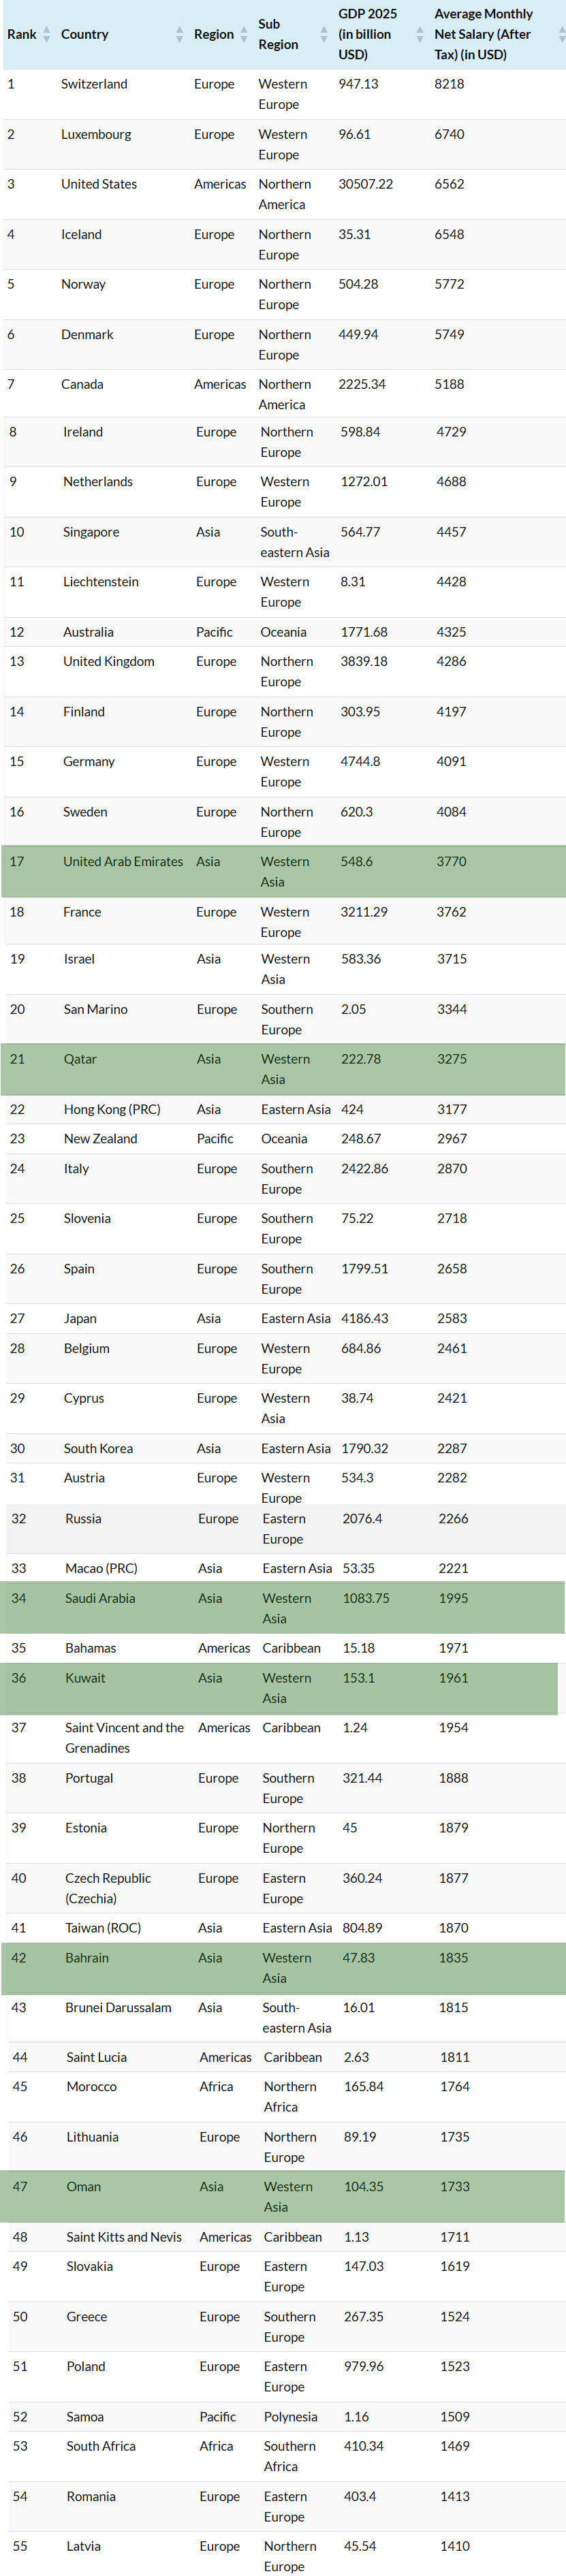
Task: Click sort arrows beside Sub Region header
Action: pos(324,35)
